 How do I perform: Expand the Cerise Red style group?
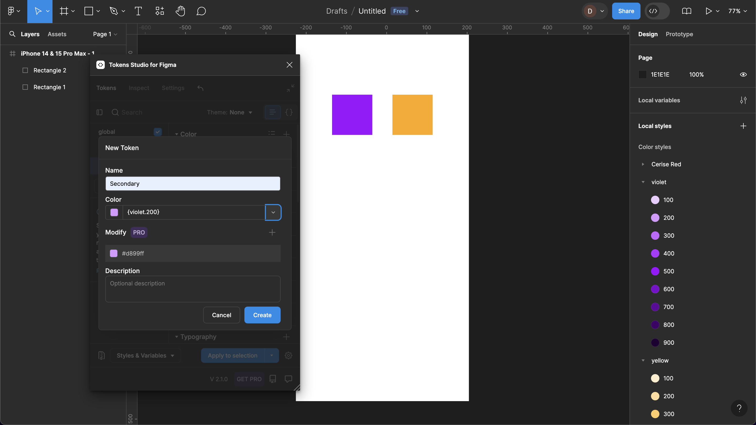pos(643,164)
